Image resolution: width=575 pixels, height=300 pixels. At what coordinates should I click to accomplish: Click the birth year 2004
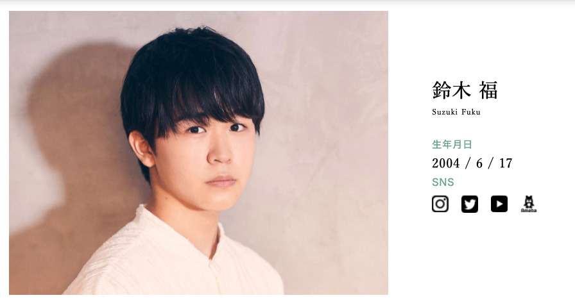(445, 163)
